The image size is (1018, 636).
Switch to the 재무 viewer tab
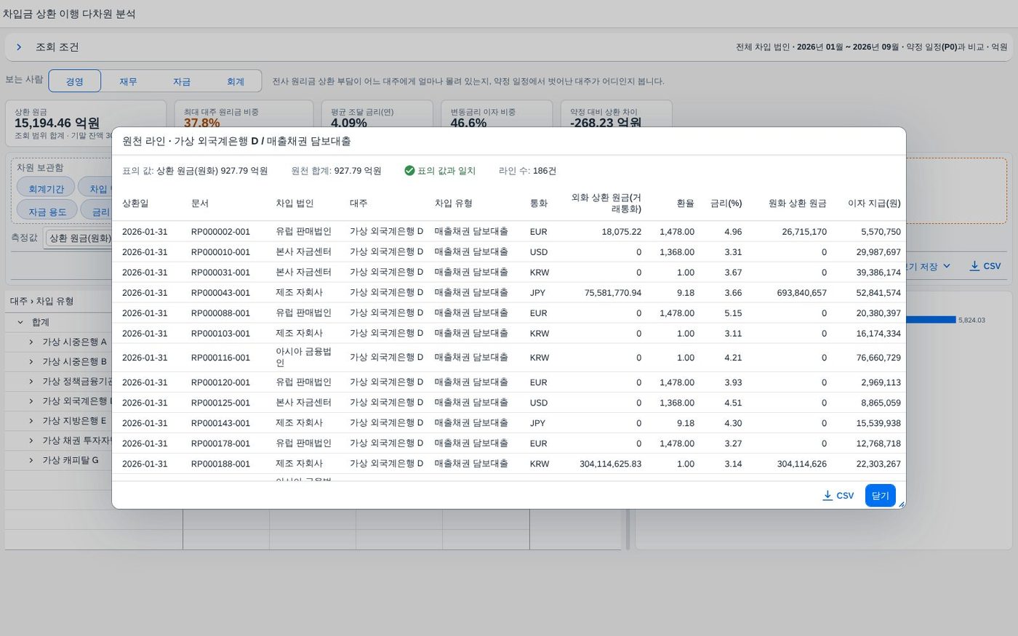coord(128,81)
